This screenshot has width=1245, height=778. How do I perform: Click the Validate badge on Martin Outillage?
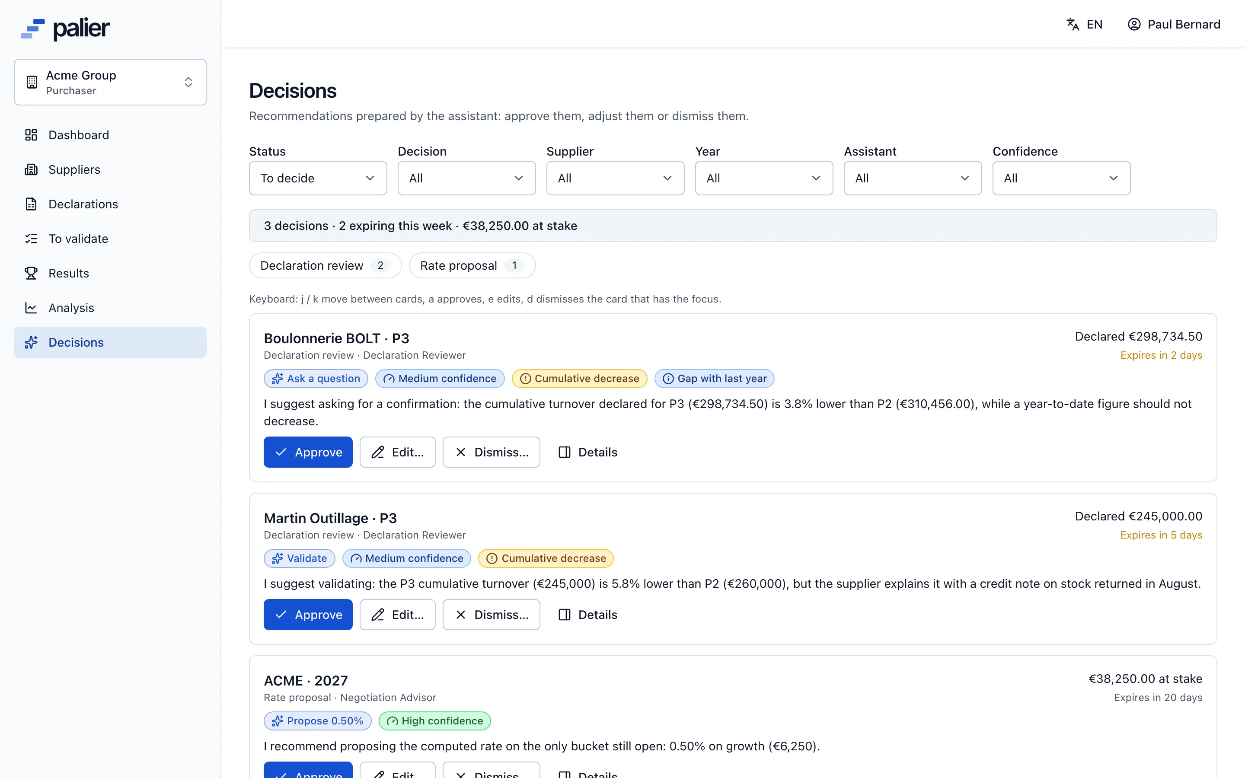(300, 558)
